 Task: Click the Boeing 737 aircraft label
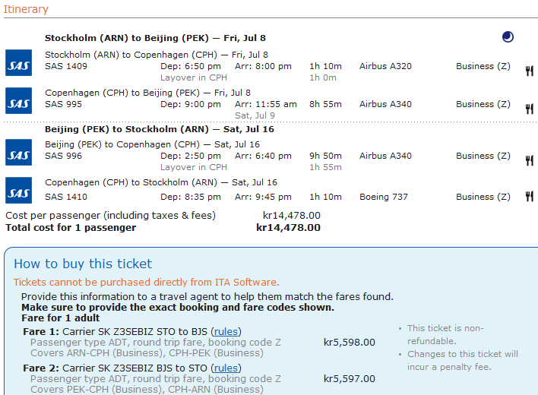click(384, 197)
